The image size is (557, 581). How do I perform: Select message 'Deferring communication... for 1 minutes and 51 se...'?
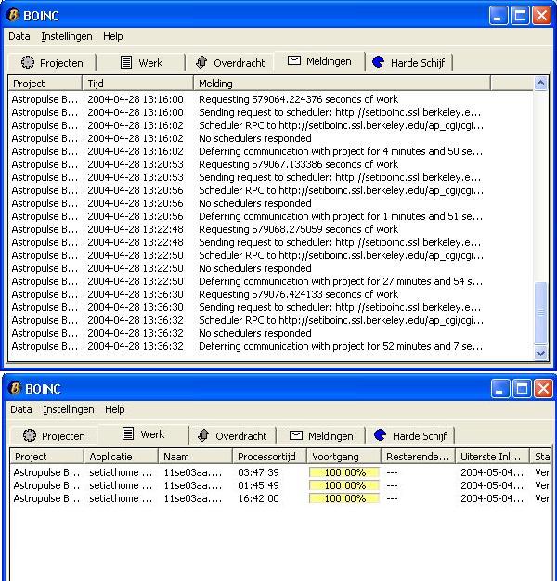[x=341, y=216]
